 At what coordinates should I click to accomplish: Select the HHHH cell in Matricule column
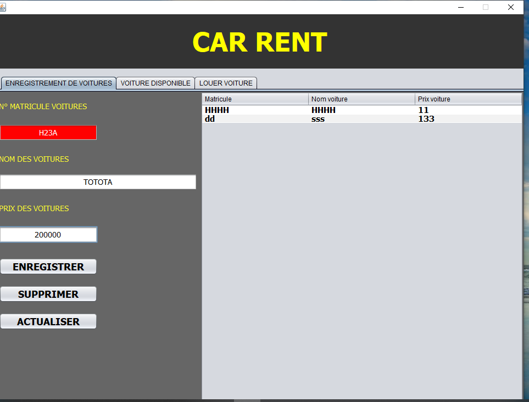[217, 110]
